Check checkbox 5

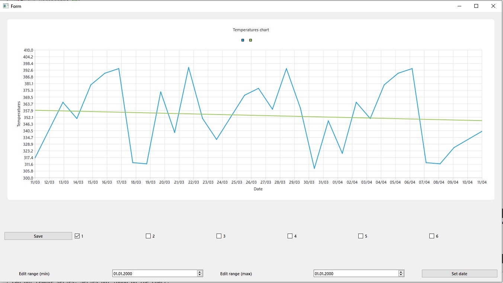[x=361, y=235]
